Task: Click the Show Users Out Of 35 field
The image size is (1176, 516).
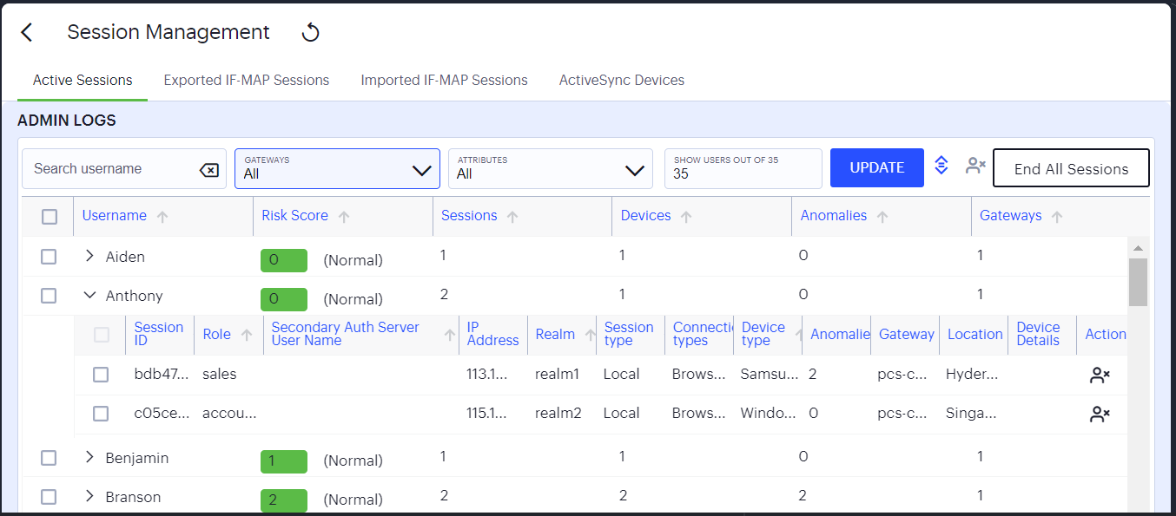Action: (743, 168)
